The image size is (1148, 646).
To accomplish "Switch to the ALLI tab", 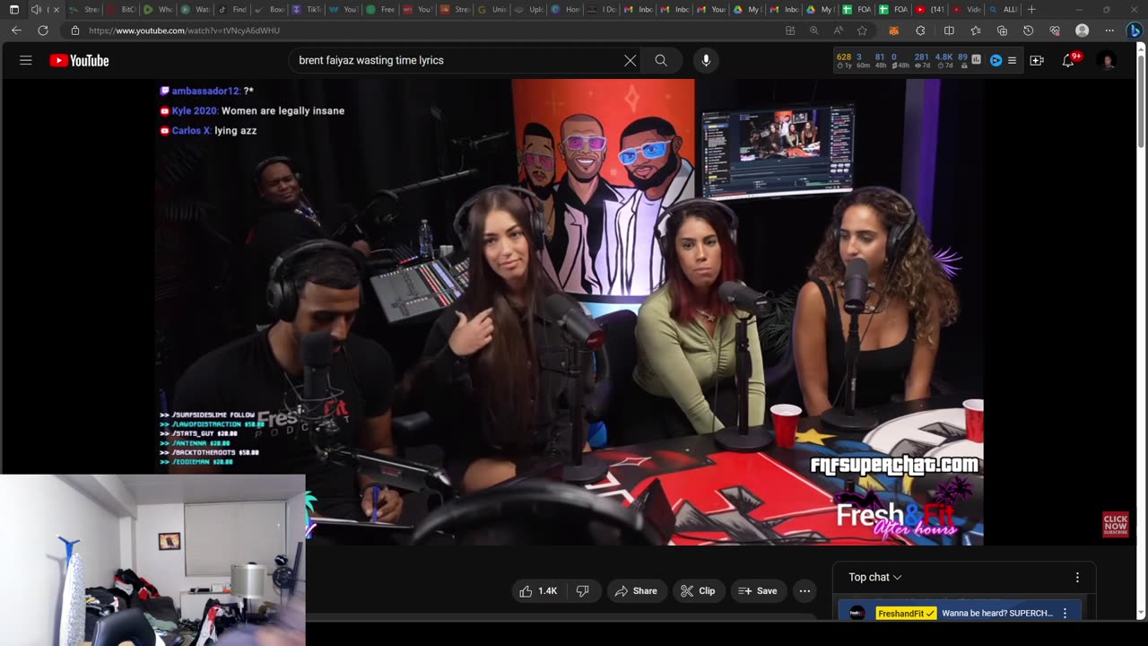I will (1004, 10).
